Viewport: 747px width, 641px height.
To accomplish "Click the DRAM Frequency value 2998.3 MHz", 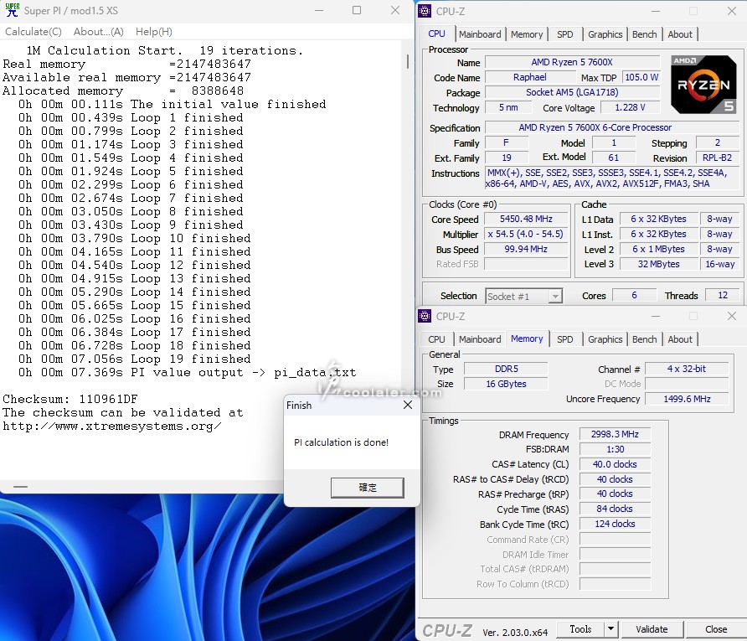I will pos(615,434).
